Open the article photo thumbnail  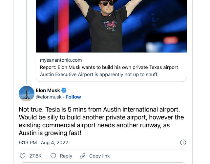click(111, 26)
